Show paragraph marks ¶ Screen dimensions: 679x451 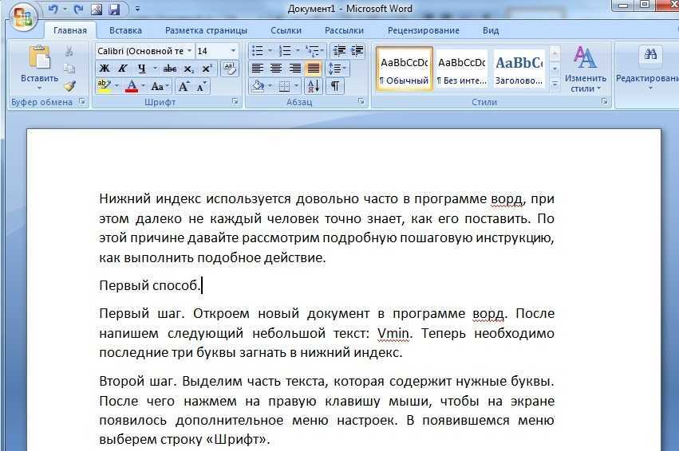335,86
